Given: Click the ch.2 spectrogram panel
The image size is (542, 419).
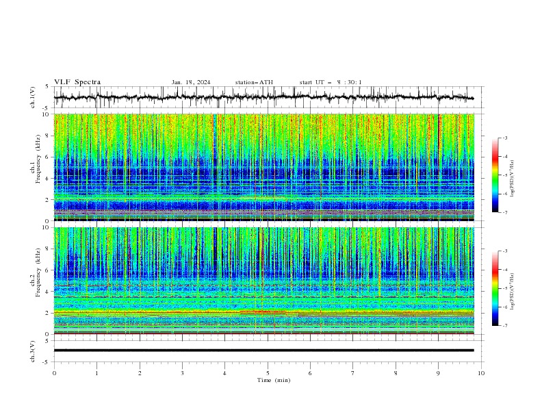Looking at the screenshot, I should click(263, 281).
